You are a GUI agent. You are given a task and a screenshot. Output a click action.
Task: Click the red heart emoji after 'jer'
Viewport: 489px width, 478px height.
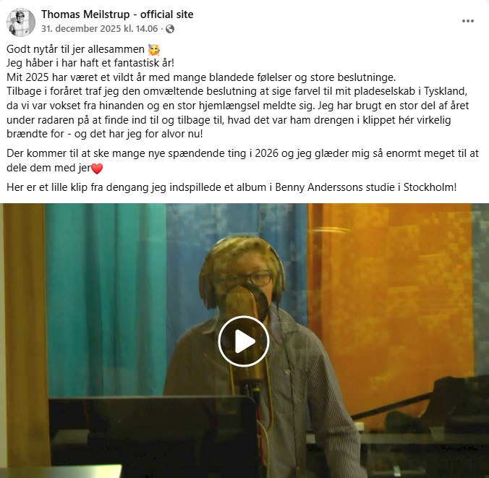pos(97,168)
